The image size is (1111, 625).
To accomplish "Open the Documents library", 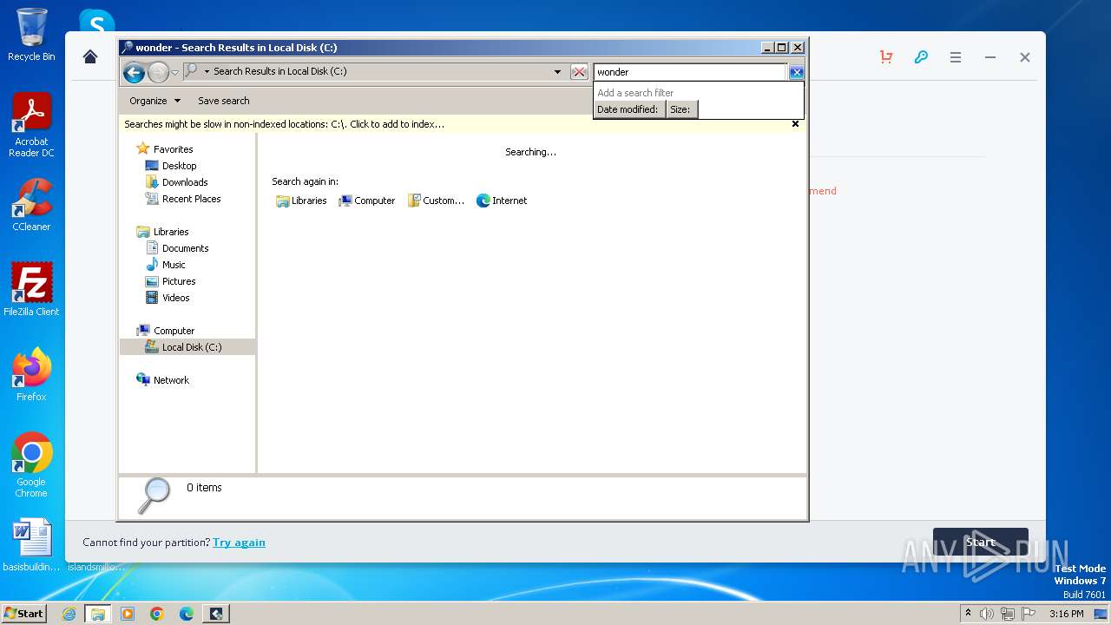I will tap(185, 248).
